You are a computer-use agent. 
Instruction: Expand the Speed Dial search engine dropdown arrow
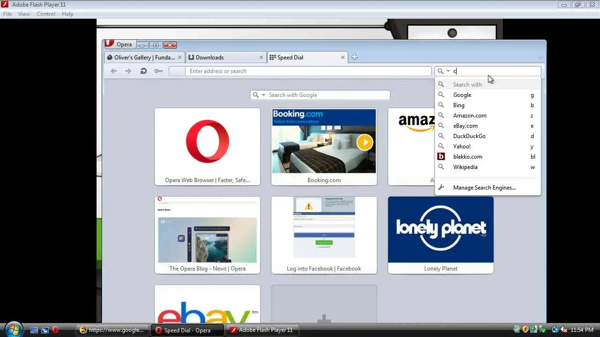click(263, 95)
